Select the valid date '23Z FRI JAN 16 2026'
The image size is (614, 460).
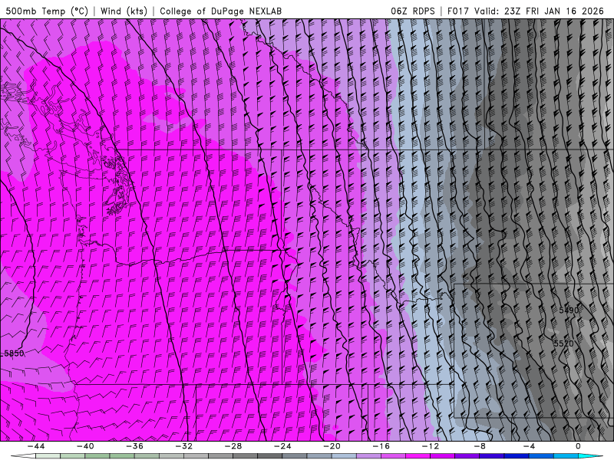554,11
